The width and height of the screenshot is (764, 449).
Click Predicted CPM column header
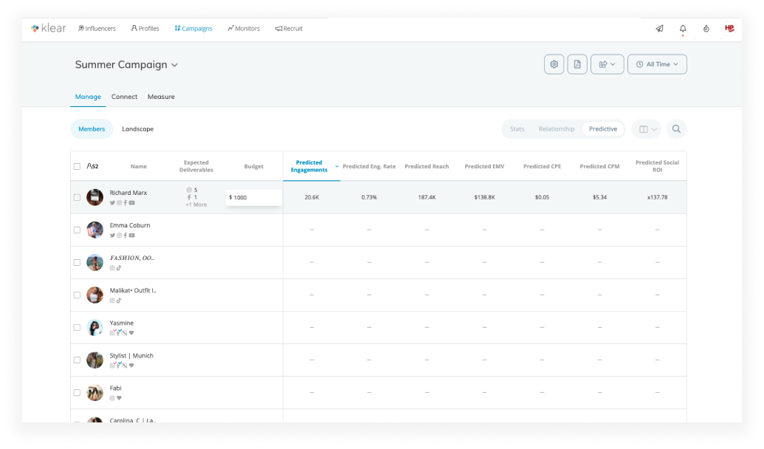click(600, 166)
